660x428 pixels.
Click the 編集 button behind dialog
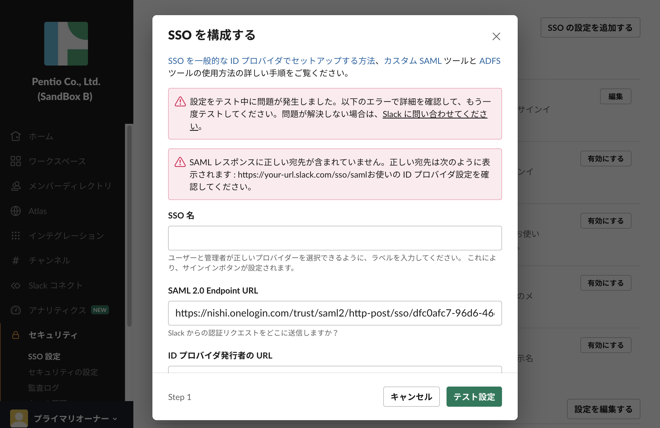(615, 96)
